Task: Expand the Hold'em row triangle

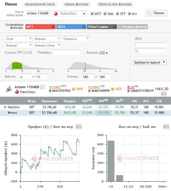Action: [x=5, y=107]
